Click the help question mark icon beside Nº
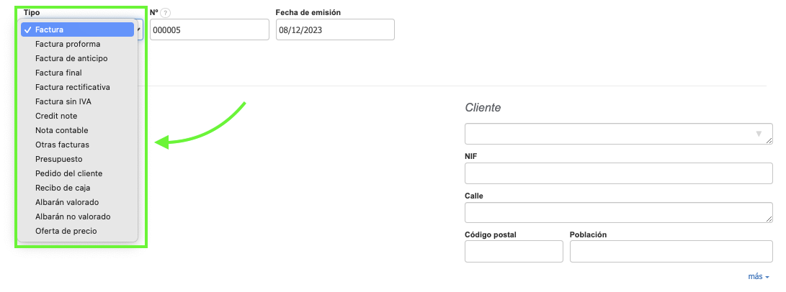This screenshot has height=292, width=786. click(165, 13)
